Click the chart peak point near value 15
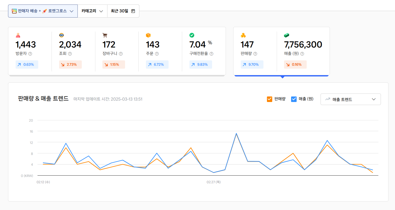This screenshot has width=395, height=210. tap(236, 134)
